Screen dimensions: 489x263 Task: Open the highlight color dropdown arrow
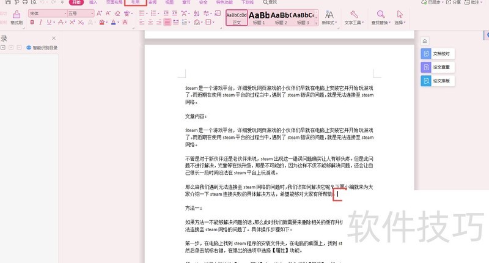pyautogui.click(x=106, y=22)
